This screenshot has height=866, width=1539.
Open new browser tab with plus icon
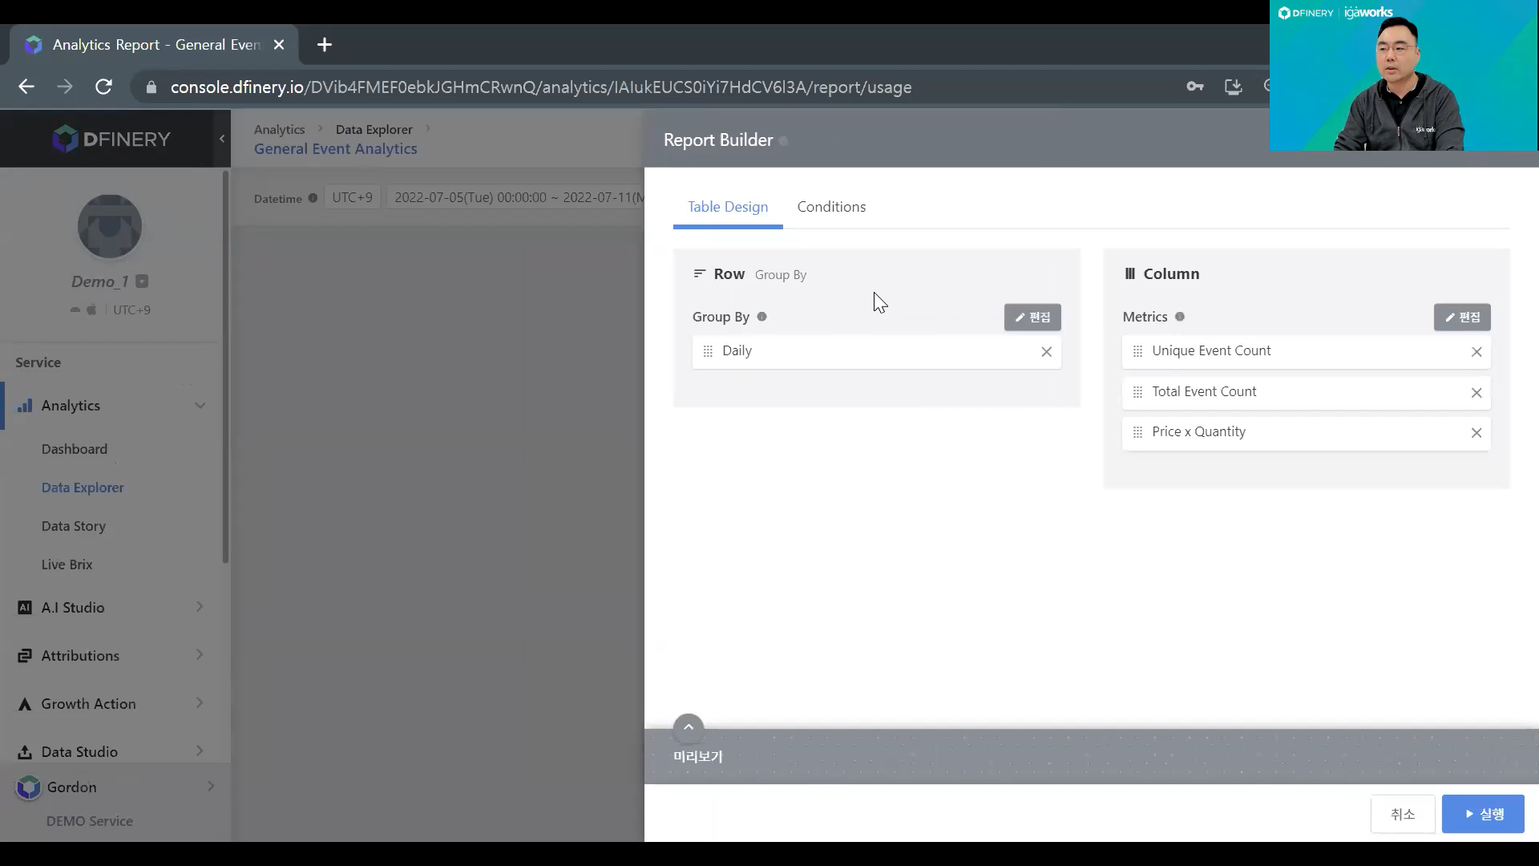pos(325,45)
